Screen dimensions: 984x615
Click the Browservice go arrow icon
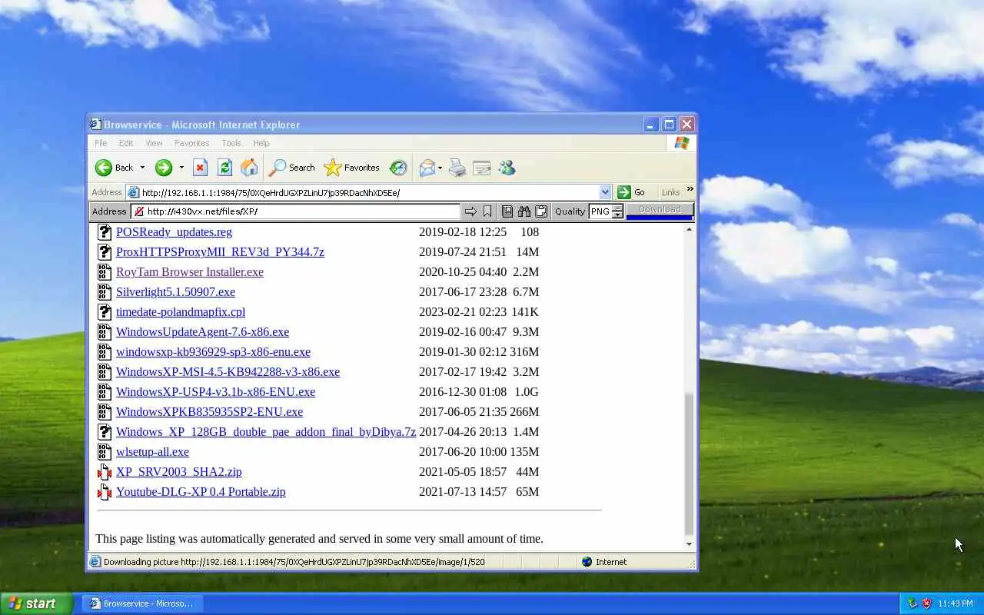click(470, 211)
